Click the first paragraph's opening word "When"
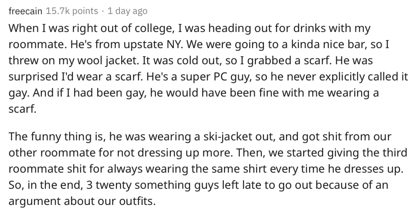 click(x=23, y=30)
